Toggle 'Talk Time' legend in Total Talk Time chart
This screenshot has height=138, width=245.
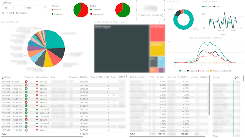coord(207,6)
